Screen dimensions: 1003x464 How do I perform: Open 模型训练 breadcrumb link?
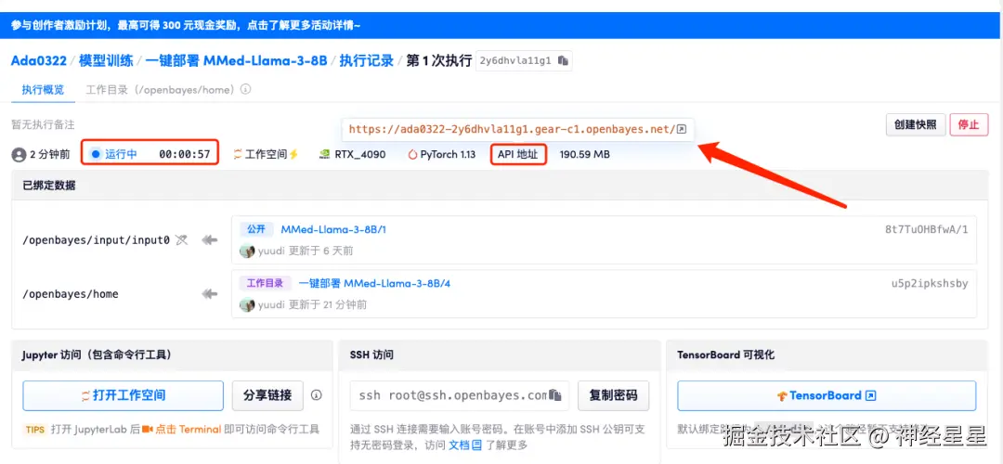[x=106, y=60]
